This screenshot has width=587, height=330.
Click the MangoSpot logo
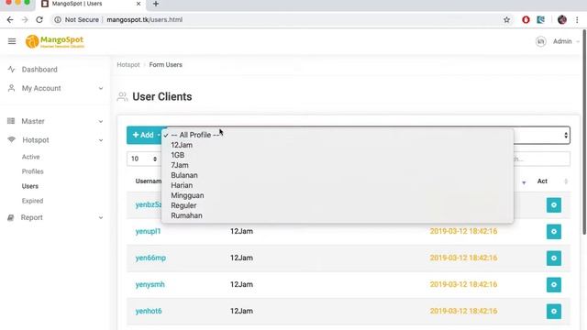(x=55, y=41)
